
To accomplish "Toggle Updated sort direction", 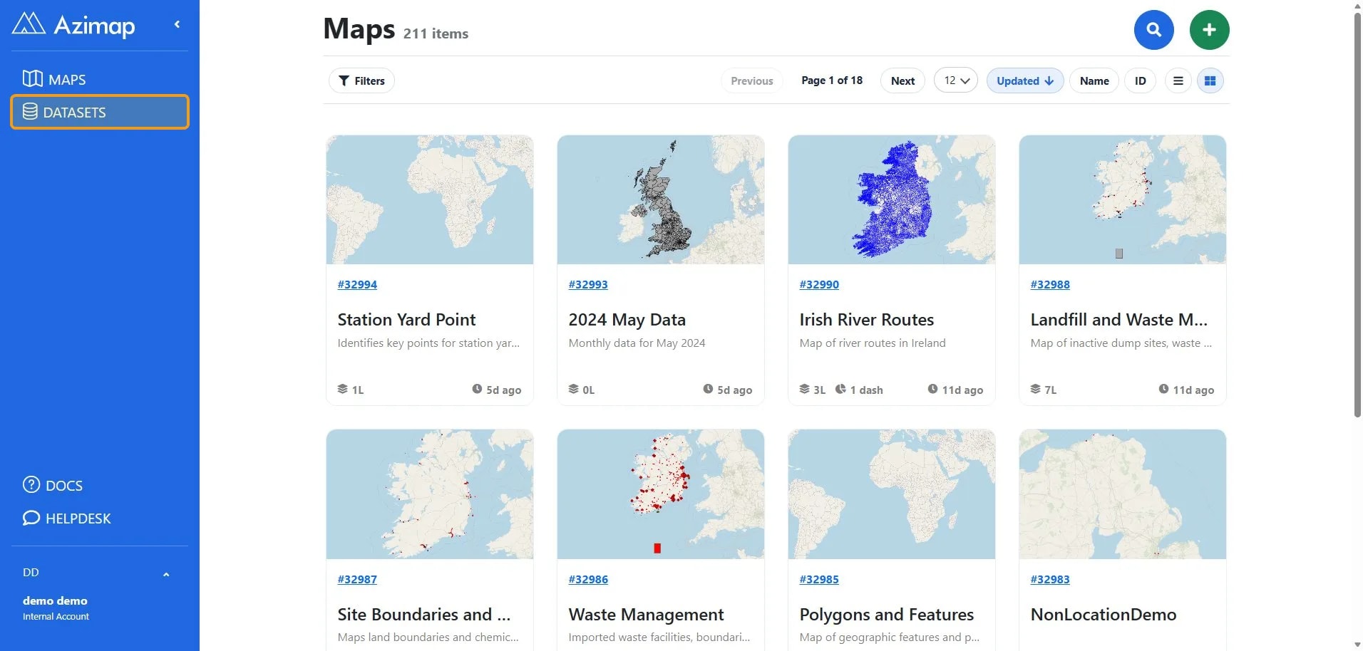I will 1024,81.
